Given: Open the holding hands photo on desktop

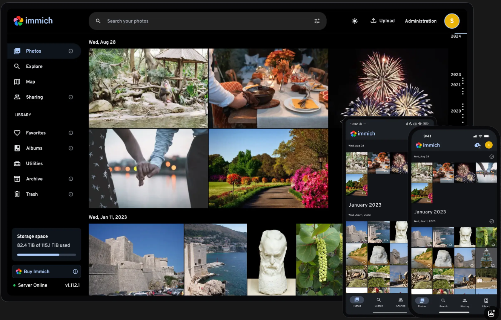Looking at the screenshot, I should [x=148, y=168].
